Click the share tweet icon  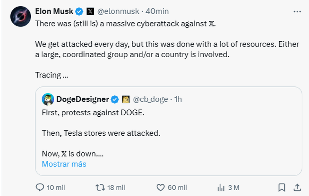[x=297, y=188]
